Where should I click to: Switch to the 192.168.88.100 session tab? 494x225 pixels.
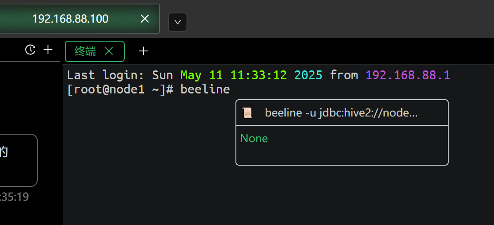tap(70, 19)
